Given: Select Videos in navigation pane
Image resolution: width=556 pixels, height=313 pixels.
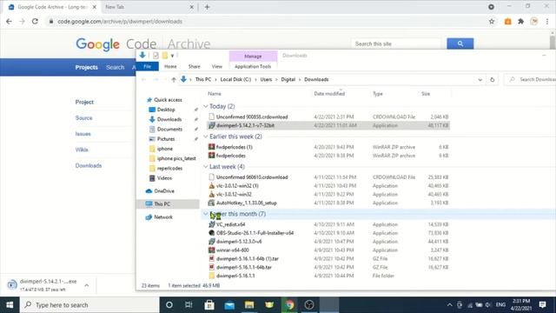Looking at the screenshot, I should coord(164,178).
